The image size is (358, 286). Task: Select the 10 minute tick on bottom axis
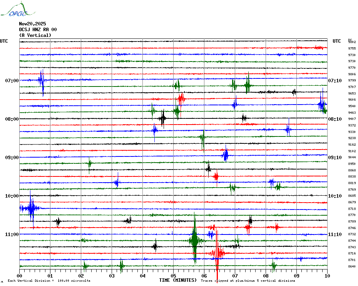[327, 276]
